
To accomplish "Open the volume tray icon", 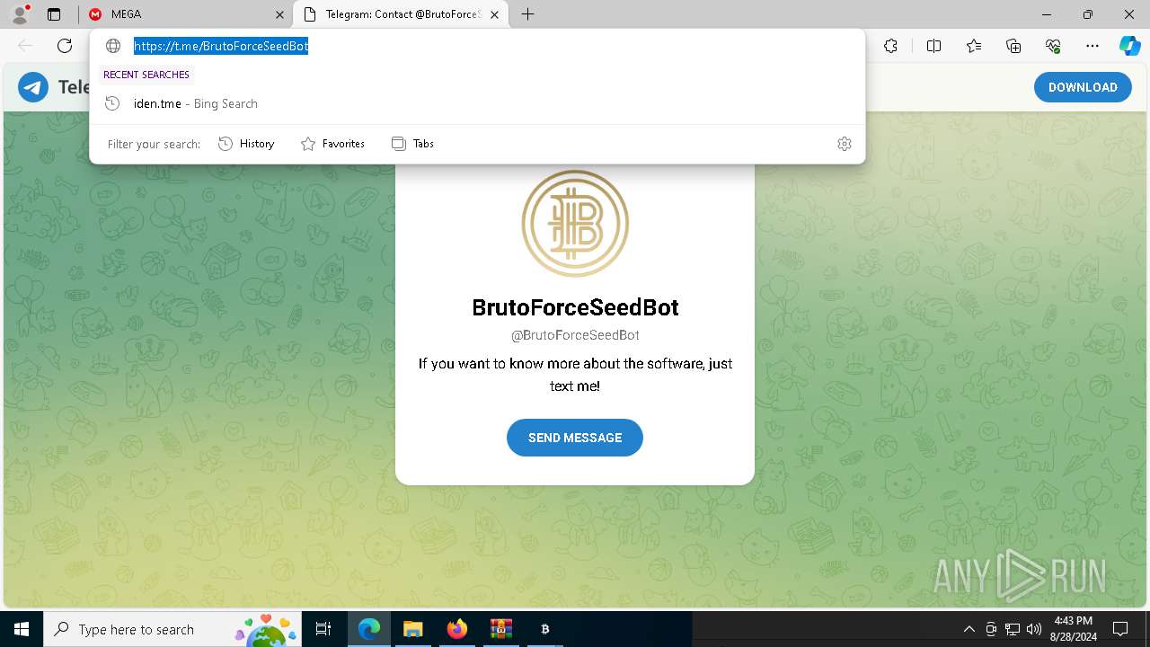I will point(1034,629).
